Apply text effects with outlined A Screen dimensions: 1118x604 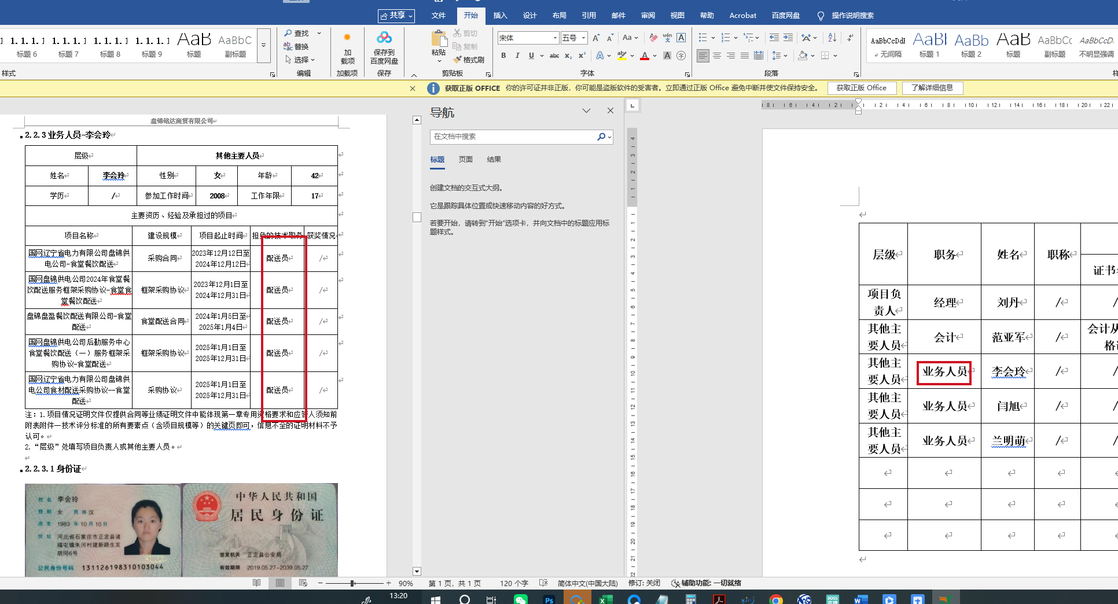click(600, 56)
